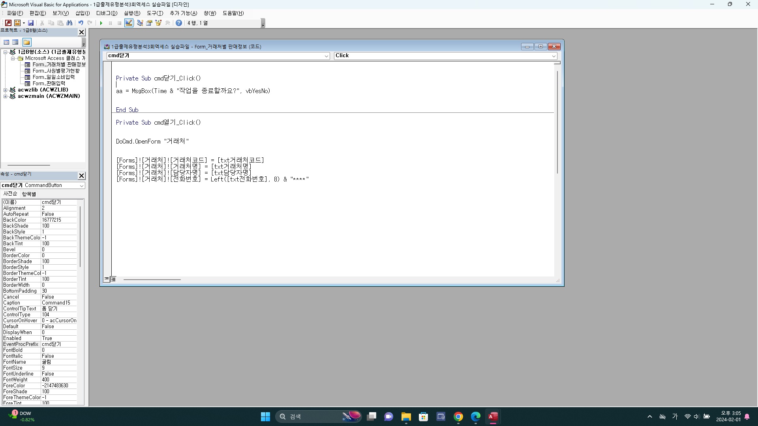Open Chrome from the Windows taskbar
This screenshot has width=758, height=426.
458,417
